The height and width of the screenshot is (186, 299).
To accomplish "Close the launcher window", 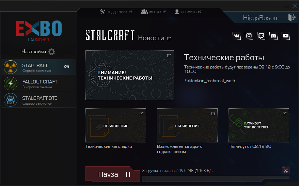I will (x=295, y=6).
